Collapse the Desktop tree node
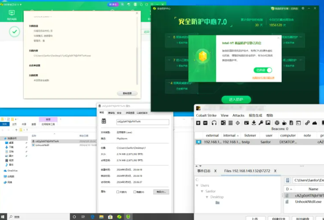324x220 pixels. pos(207,197)
